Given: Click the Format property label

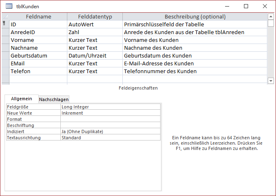Looking at the screenshot, I should (x=33, y=119).
